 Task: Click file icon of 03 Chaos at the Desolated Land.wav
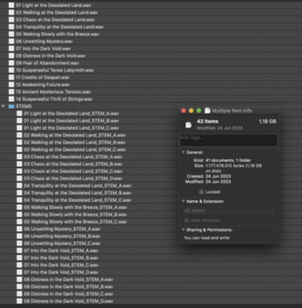pos(11,19)
